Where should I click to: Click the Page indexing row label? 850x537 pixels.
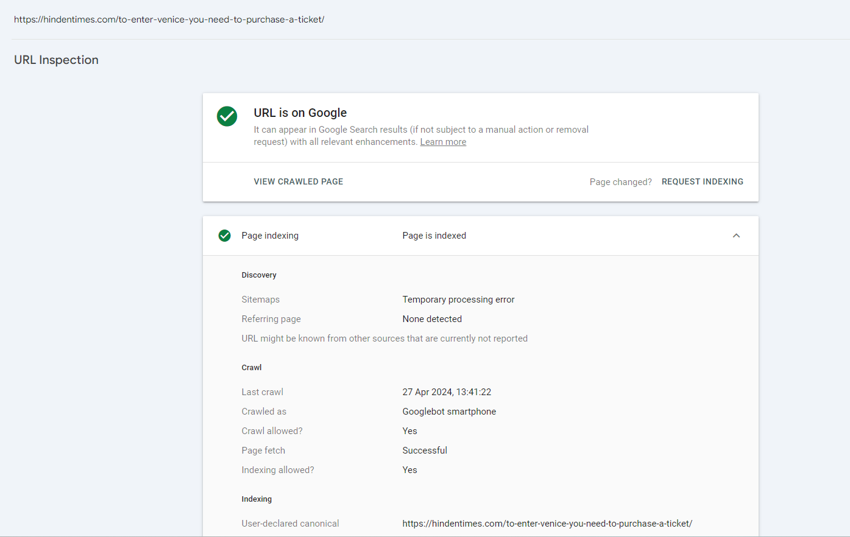(x=270, y=236)
